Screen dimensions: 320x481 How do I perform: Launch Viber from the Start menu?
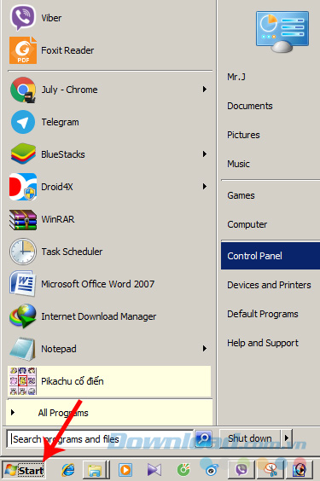pos(109,18)
